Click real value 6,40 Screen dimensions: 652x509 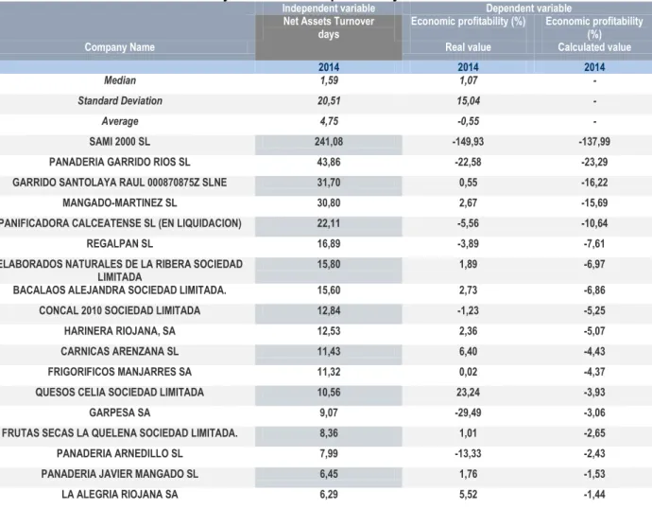pos(468,351)
